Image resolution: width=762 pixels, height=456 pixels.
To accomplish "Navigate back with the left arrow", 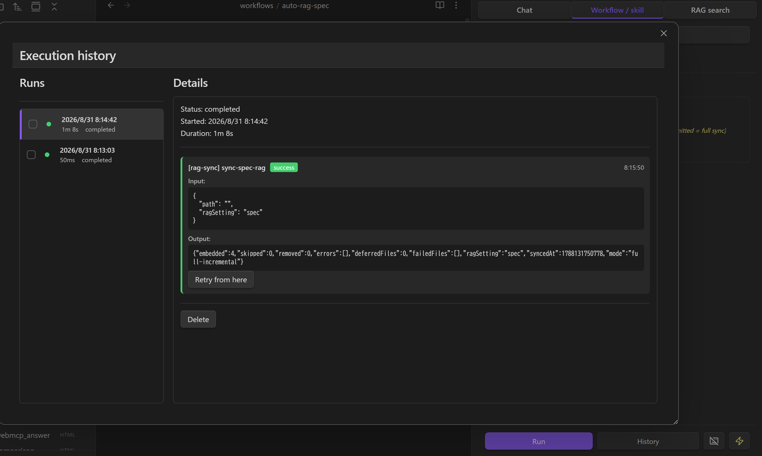I will [x=111, y=5].
